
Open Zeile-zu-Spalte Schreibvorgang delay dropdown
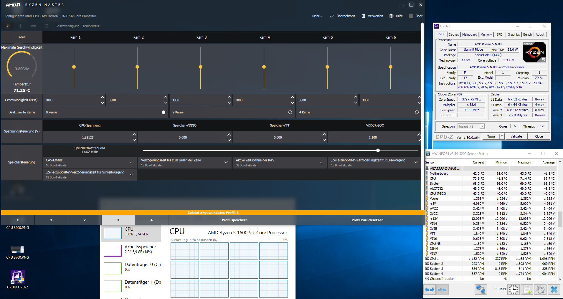point(131,174)
